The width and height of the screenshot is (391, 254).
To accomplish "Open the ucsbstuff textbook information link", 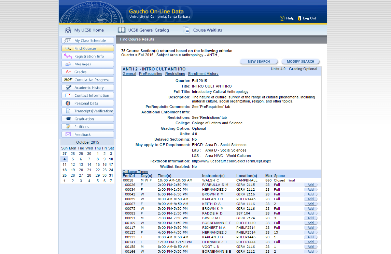I will tap(232, 161).
